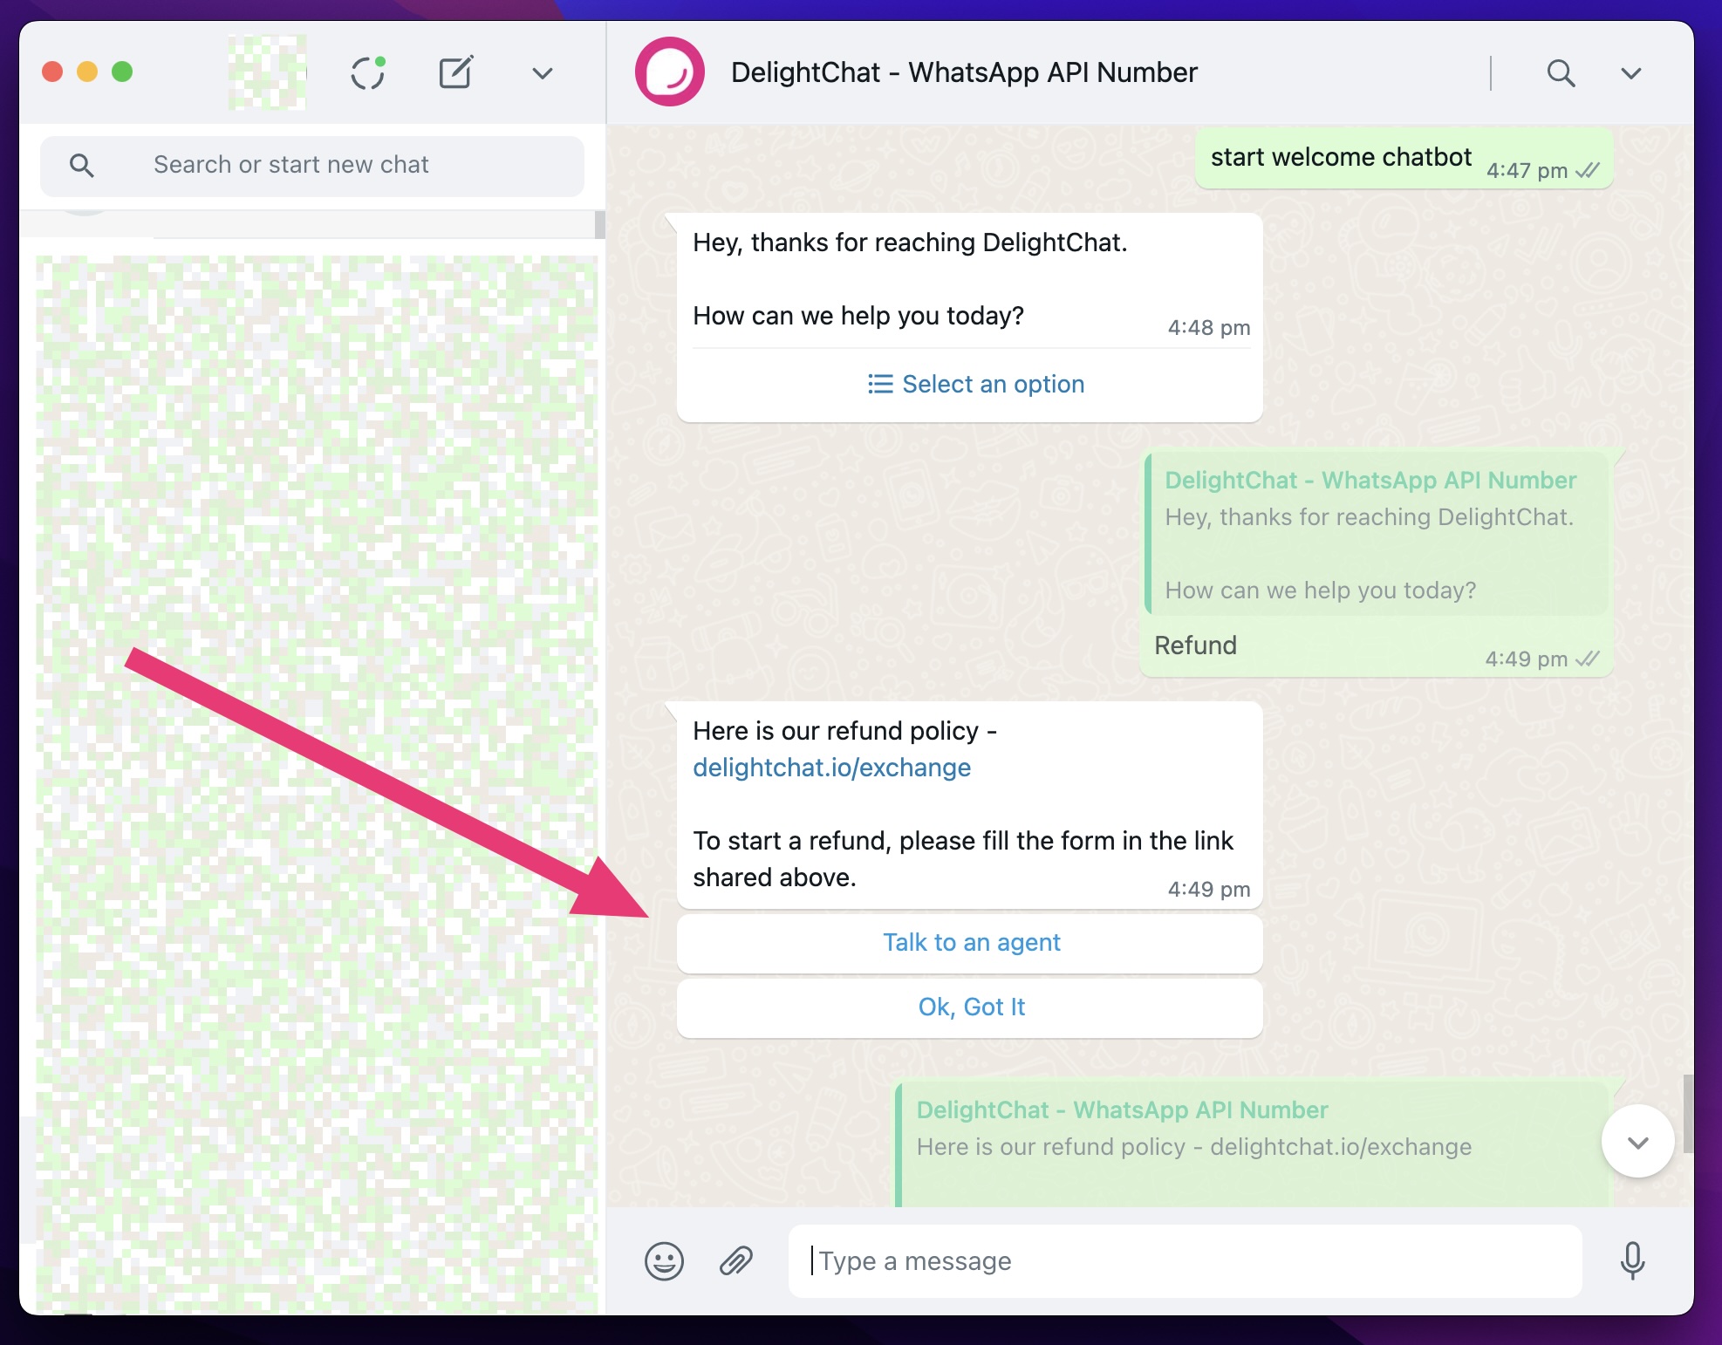
Task: Close the window with red button
Action: coord(52,72)
